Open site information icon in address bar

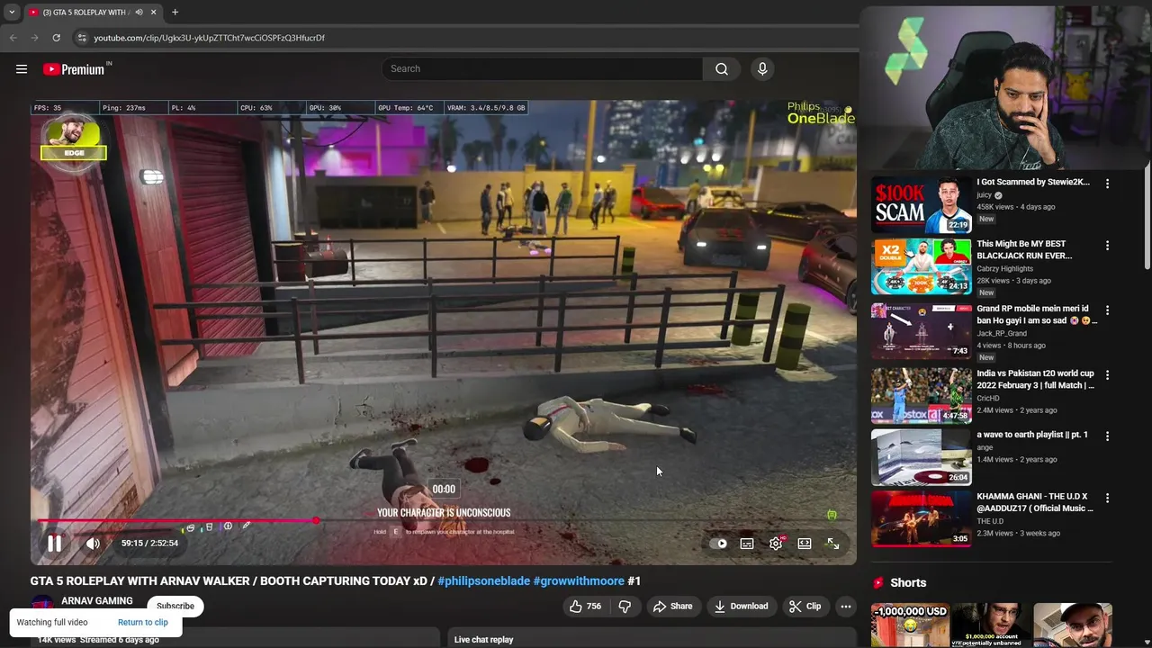click(82, 38)
